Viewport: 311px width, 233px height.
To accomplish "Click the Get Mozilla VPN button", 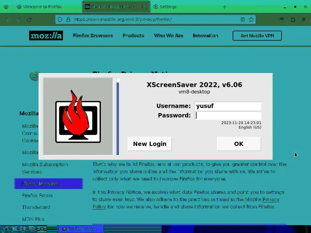I will pyautogui.click(x=257, y=36).
